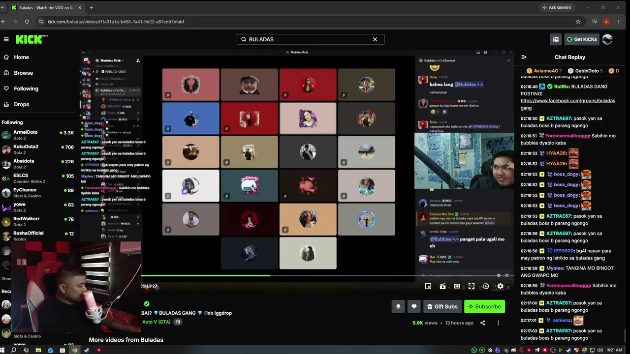Open yowe's channel with 83 viewers
This screenshot has width=630, height=354.
[x=38, y=207]
